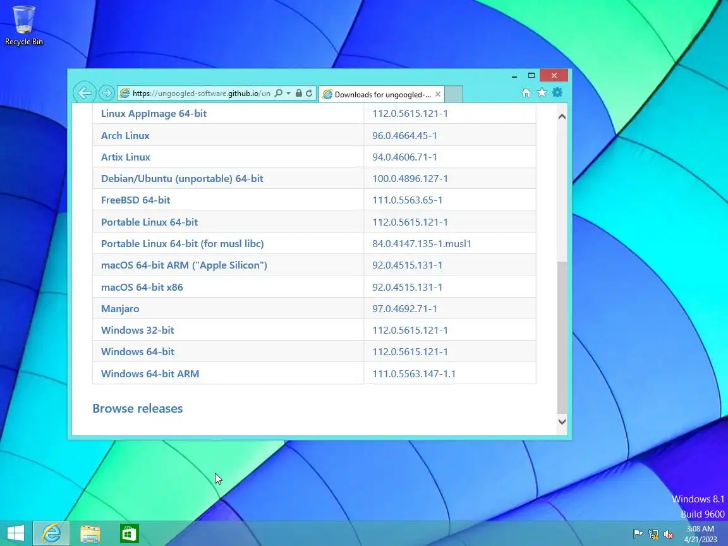Click the muted volume tray icon
The width and height of the screenshot is (728, 546).
(669, 534)
